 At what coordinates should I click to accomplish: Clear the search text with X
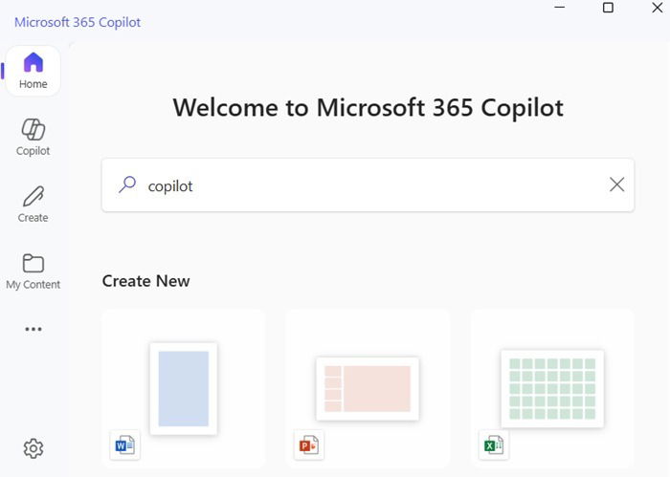click(616, 184)
